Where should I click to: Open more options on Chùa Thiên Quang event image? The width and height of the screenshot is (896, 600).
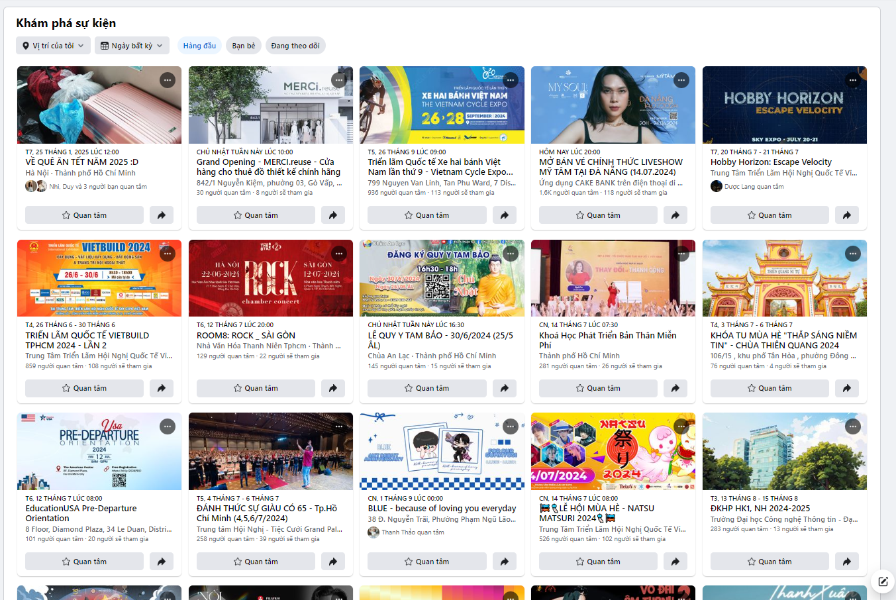[x=853, y=254]
